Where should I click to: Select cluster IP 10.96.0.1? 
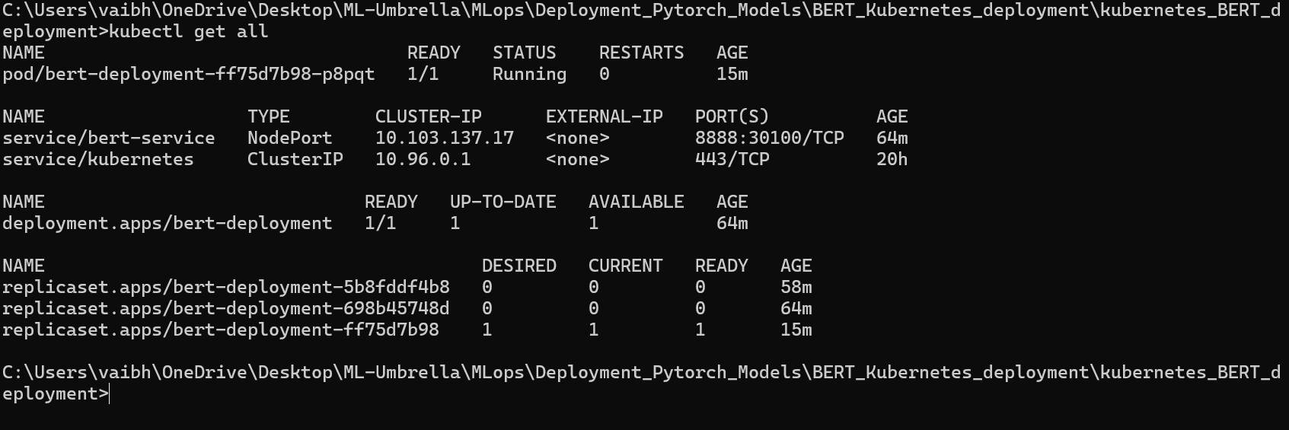tap(423, 160)
